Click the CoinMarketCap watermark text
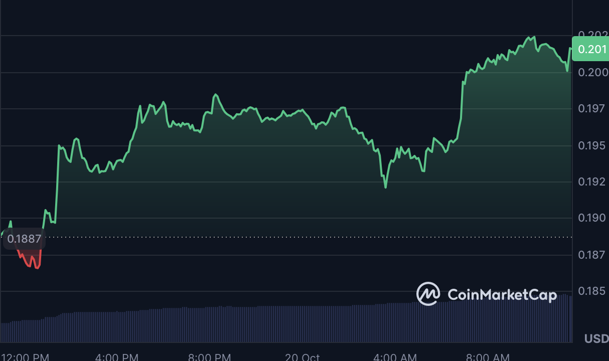The height and width of the screenshot is (361, 609). tap(502, 295)
